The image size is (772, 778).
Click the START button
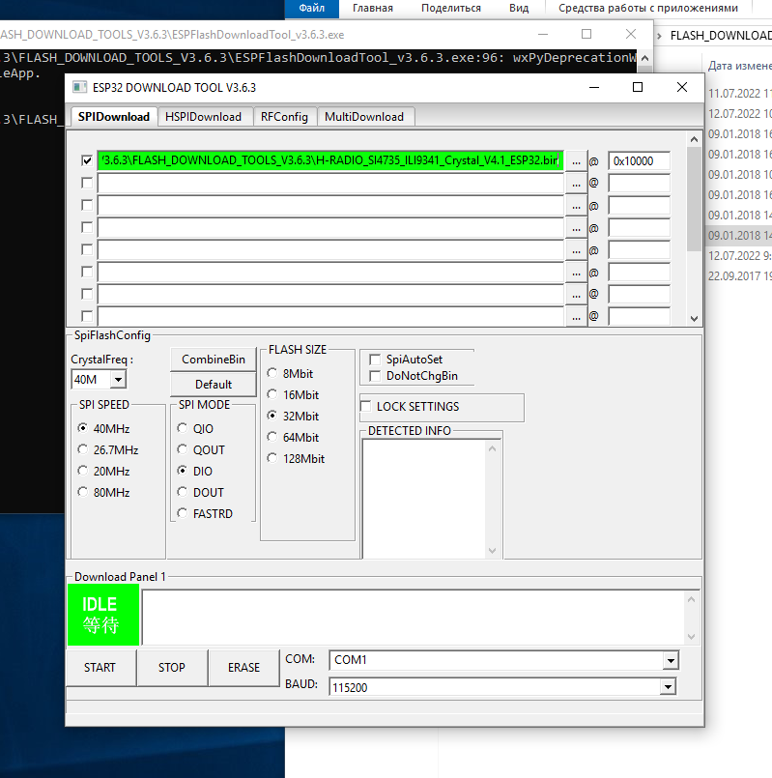[100, 668]
